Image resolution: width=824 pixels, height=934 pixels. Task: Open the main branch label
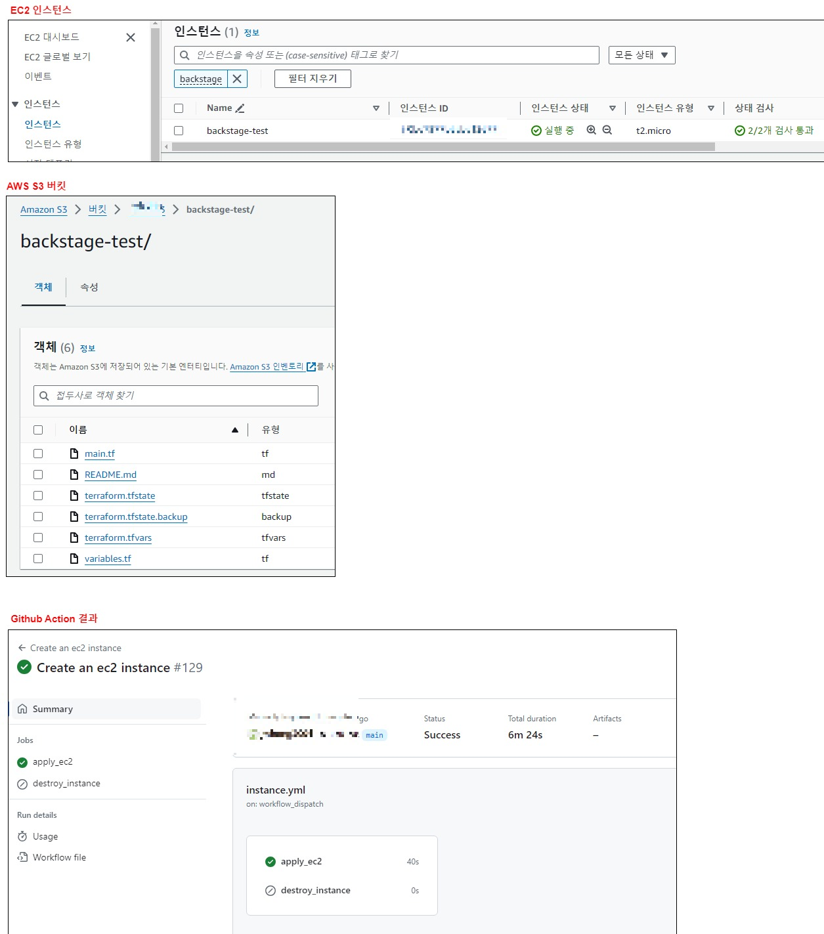coord(374,735)
